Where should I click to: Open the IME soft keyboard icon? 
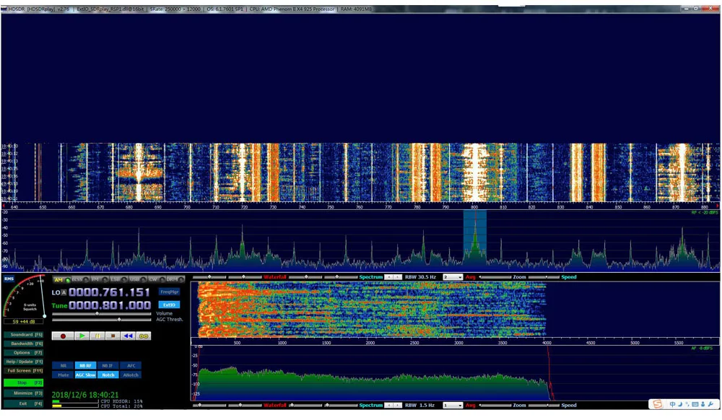pyautogui.click(x=695, y=404)
